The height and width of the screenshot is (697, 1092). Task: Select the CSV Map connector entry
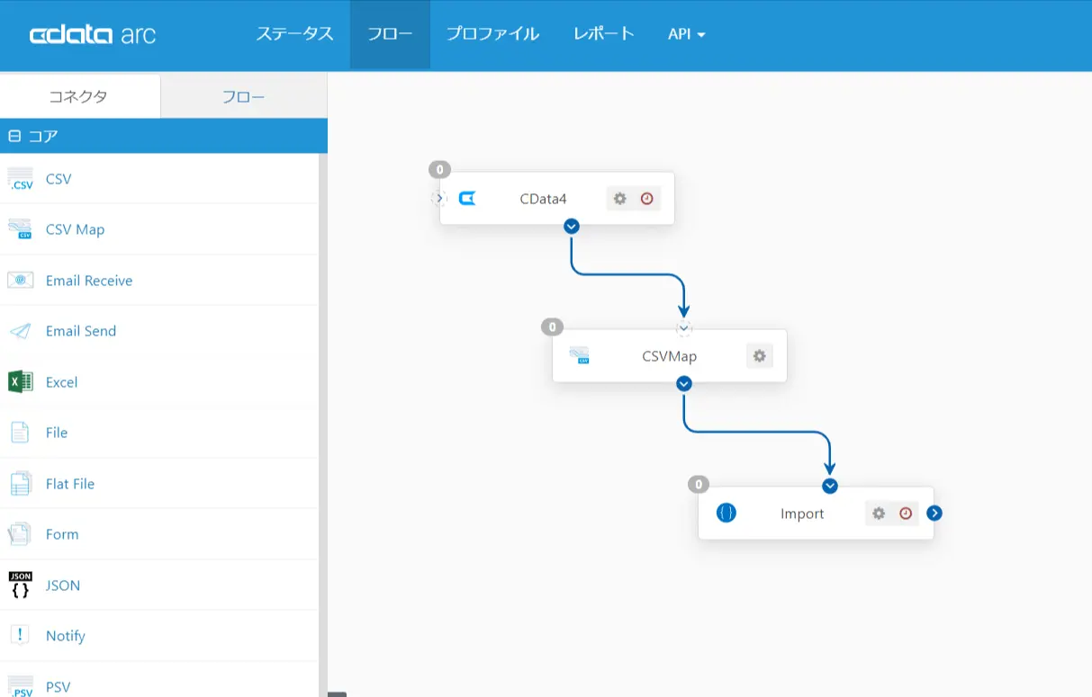click(159, 229)
